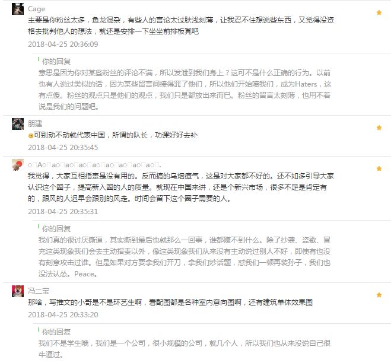Click the reply text ending with Peace
391x363 pixels.
coord(185,257)
